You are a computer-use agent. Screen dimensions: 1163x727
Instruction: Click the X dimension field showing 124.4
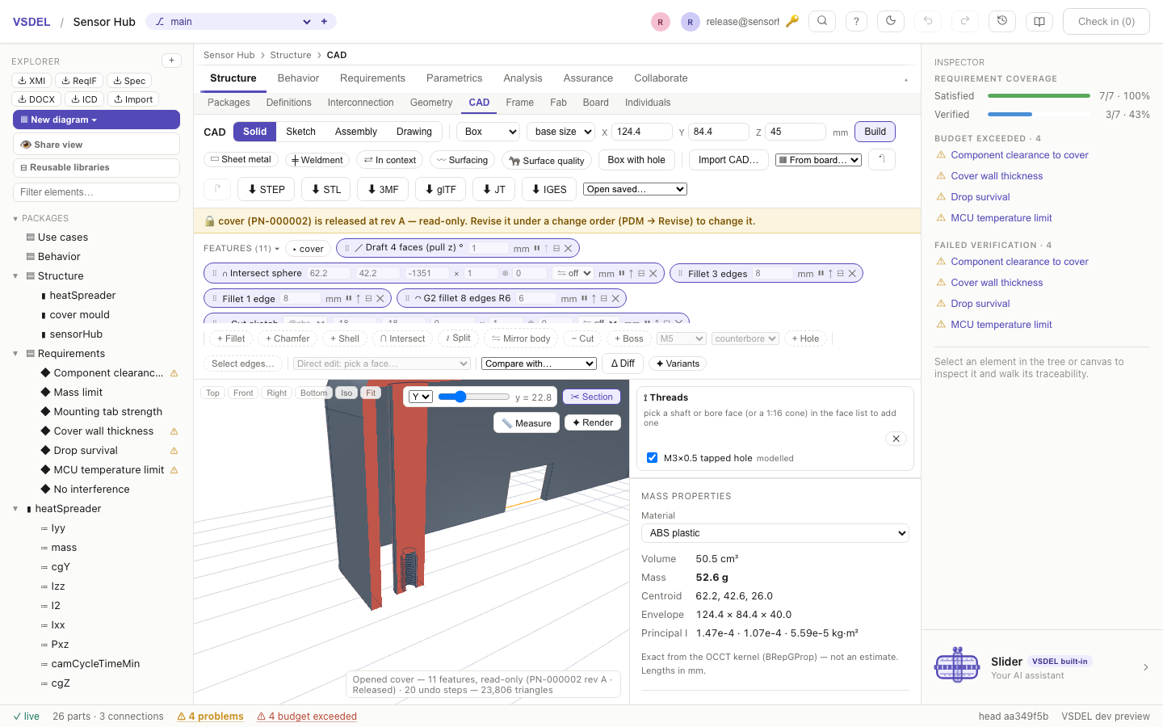pos(642,132)
